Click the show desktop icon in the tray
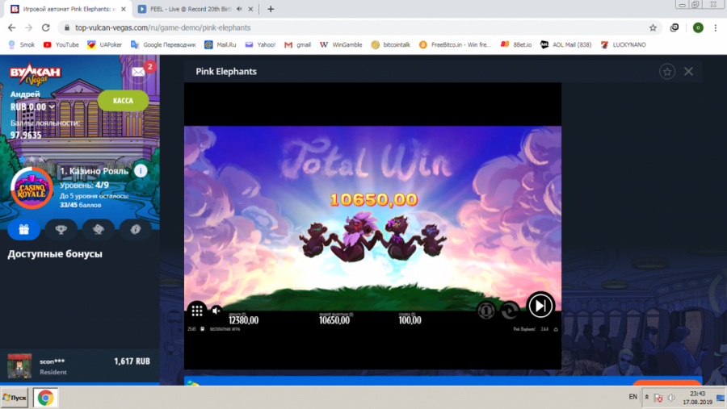727x409 pixels. point(721,398)
